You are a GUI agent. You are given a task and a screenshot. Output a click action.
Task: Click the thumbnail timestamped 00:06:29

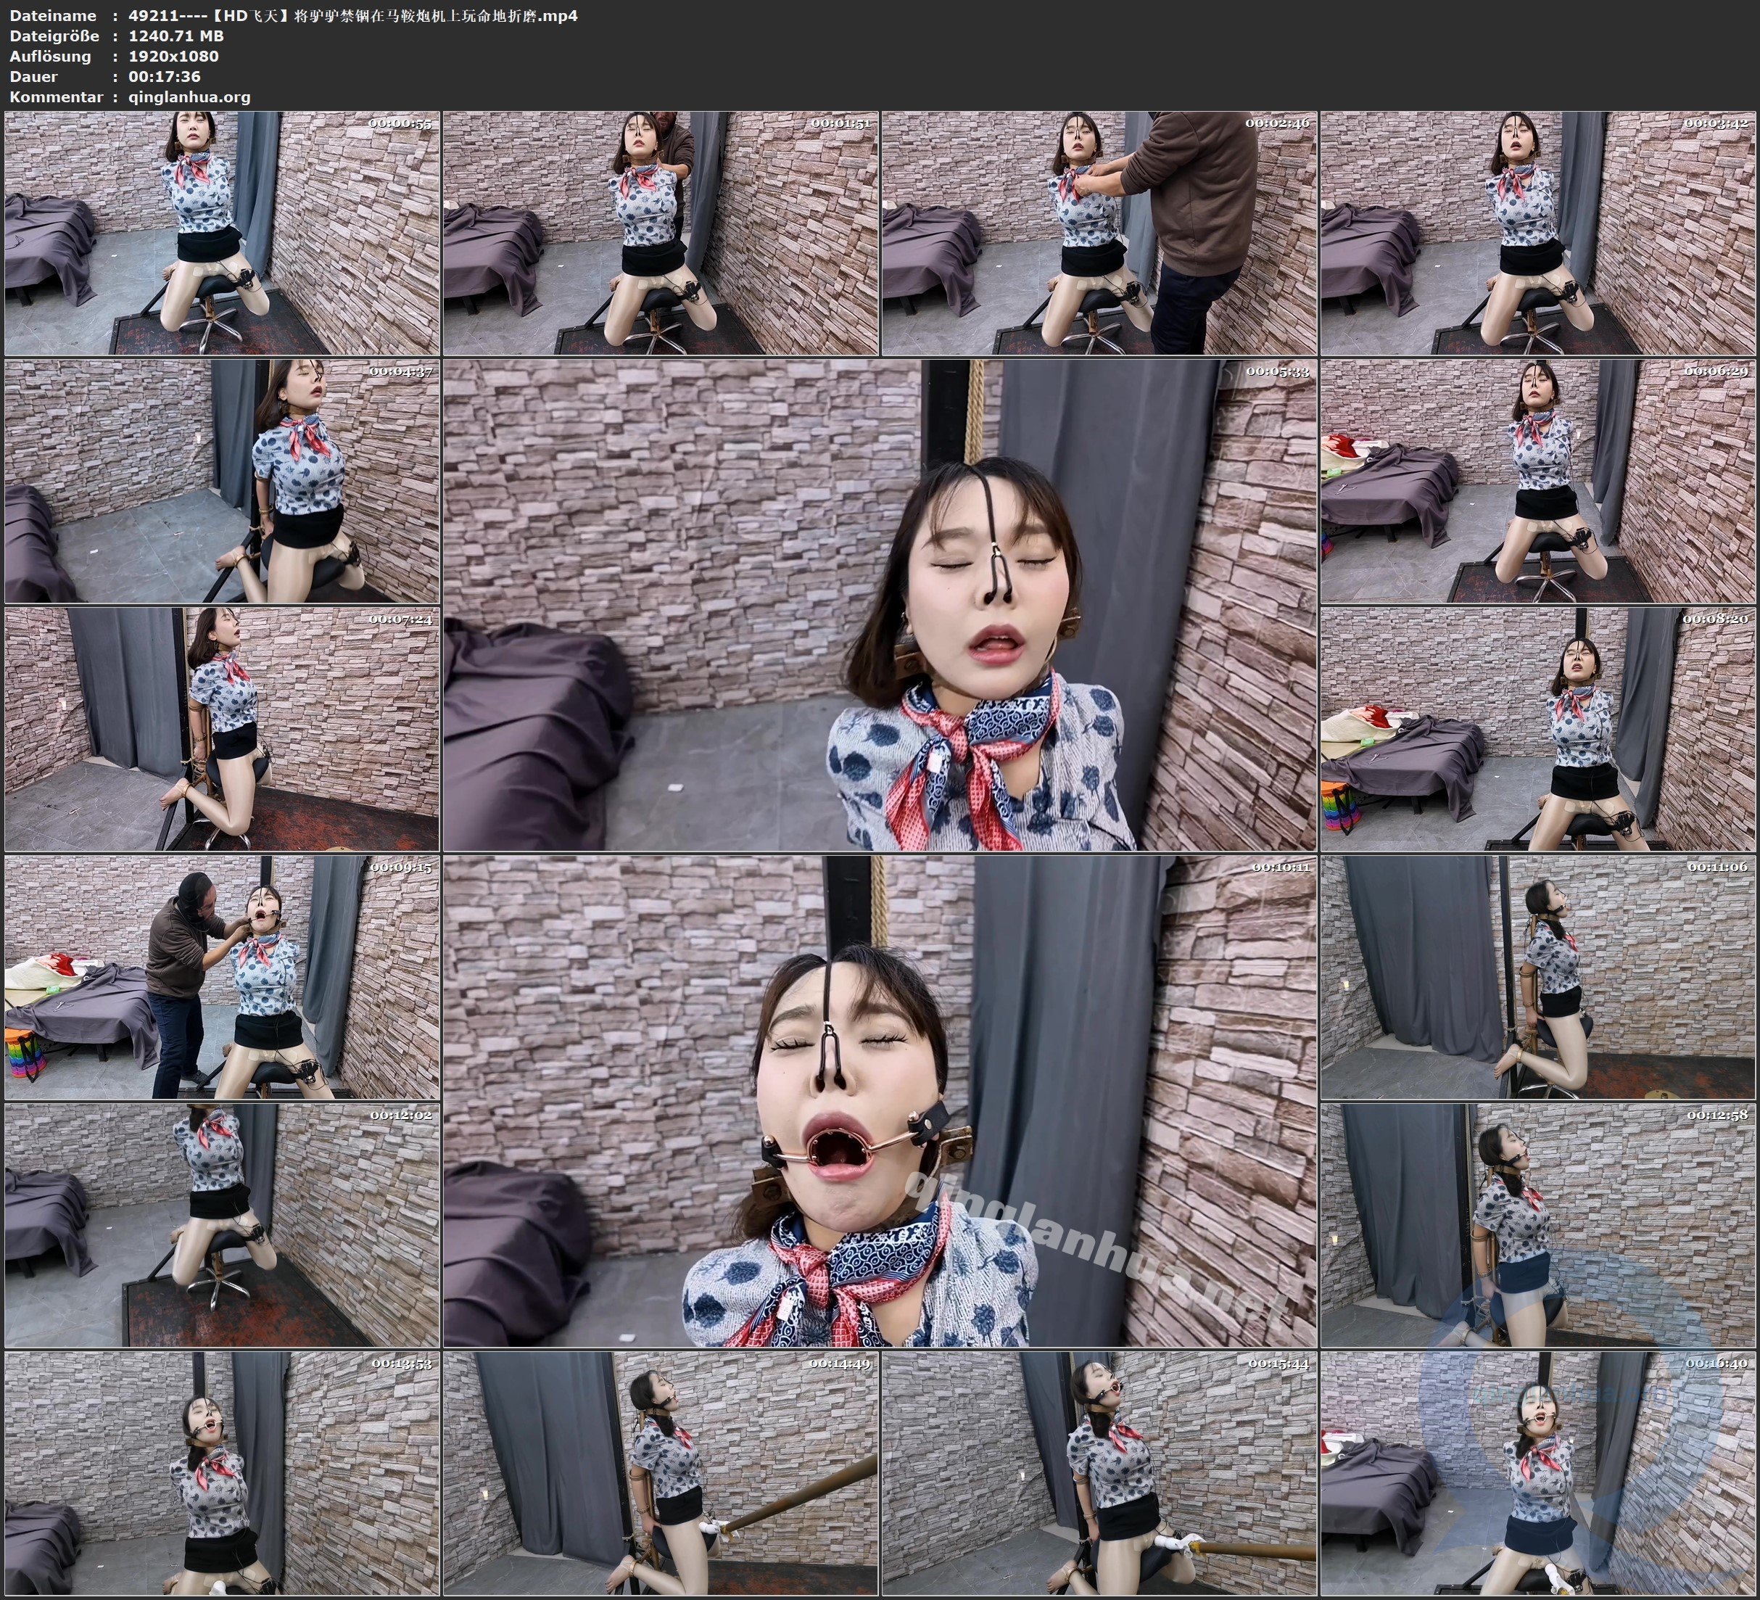tap(1538, 480)
